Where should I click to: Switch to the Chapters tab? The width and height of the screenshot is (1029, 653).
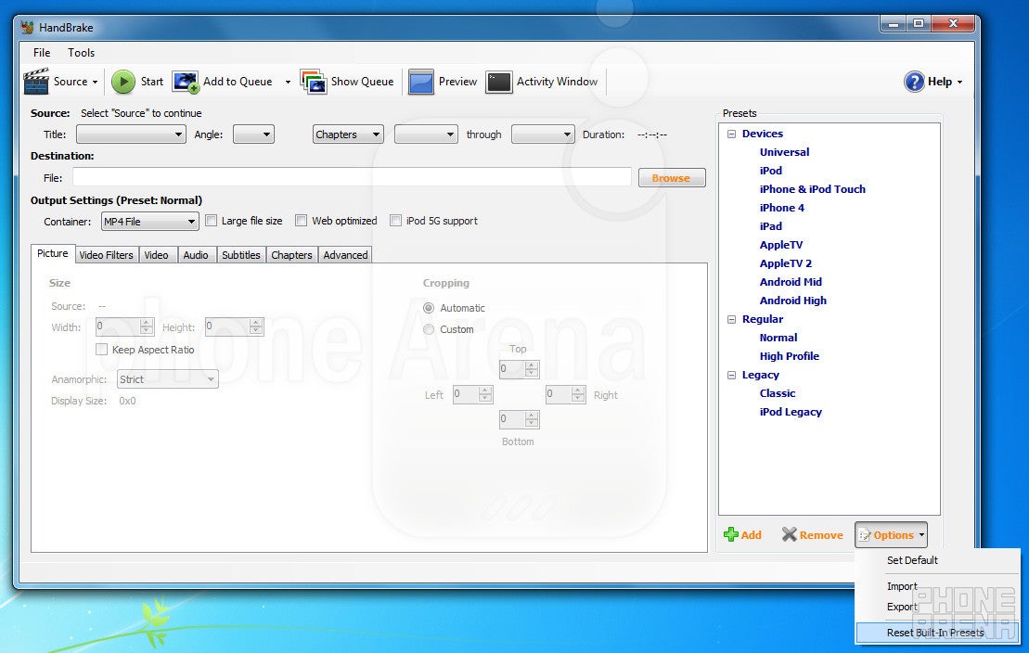292,255
